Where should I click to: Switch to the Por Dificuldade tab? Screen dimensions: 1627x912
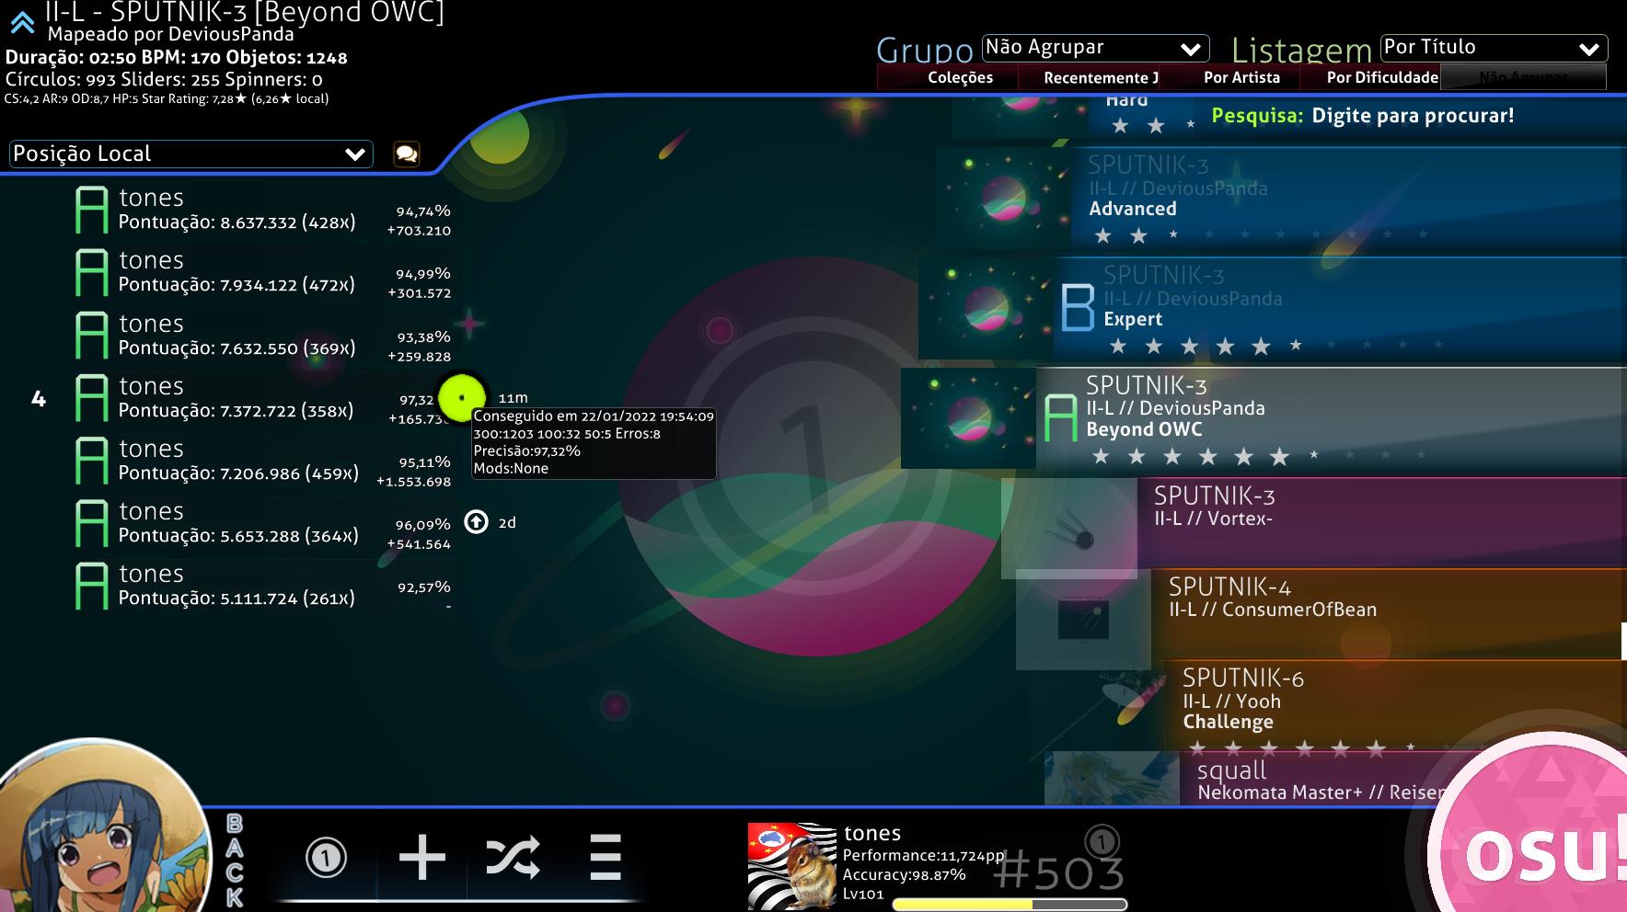(1382, 77)
